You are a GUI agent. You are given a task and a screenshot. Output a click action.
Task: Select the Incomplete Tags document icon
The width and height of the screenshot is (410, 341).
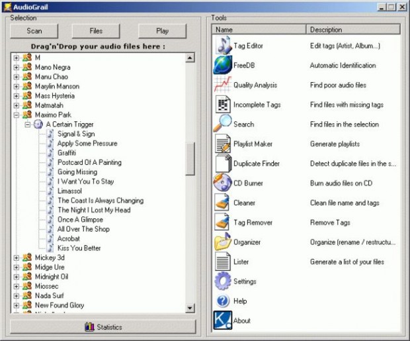point(223,105)
